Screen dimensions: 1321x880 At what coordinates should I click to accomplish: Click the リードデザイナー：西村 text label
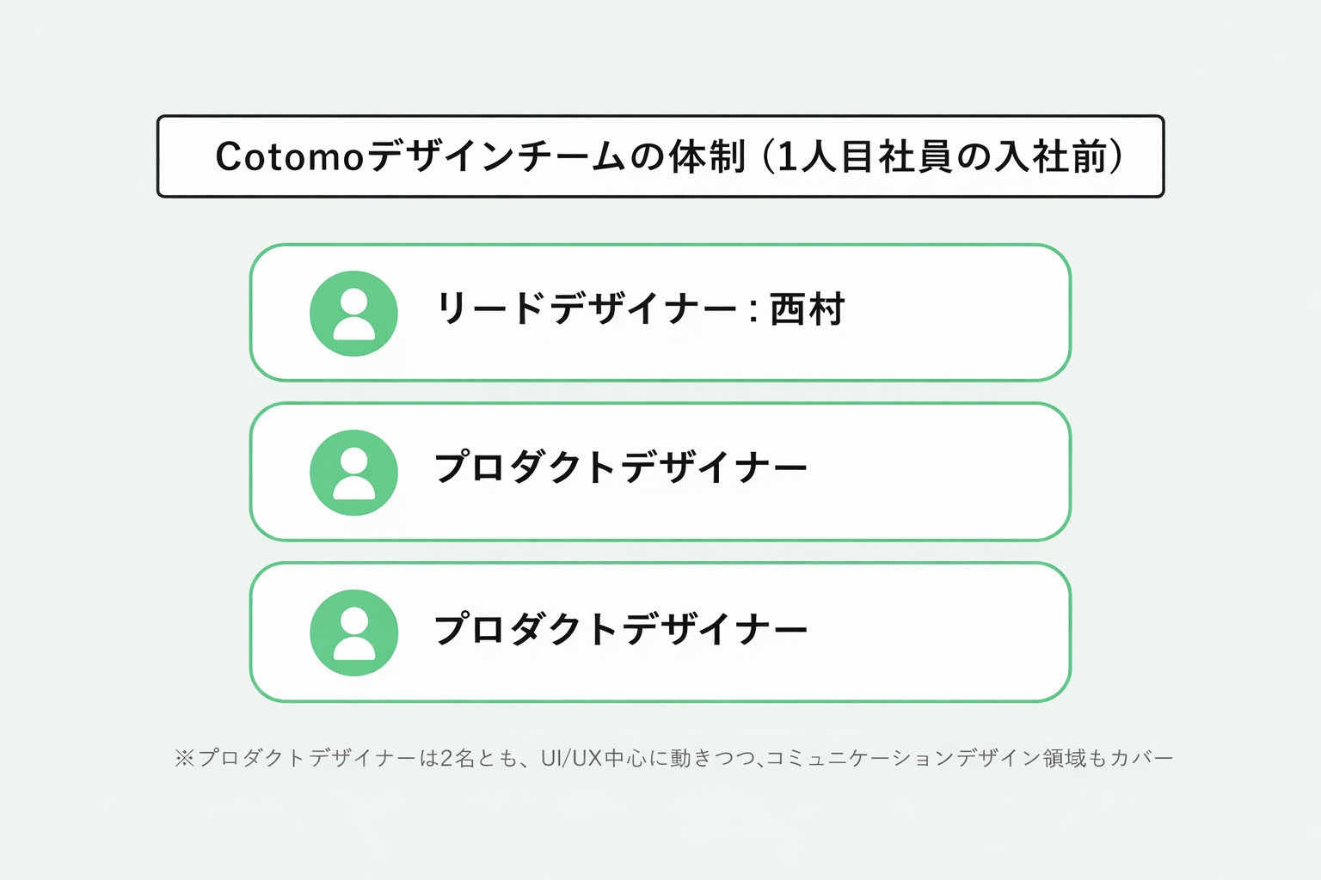(x=641, y=309)
